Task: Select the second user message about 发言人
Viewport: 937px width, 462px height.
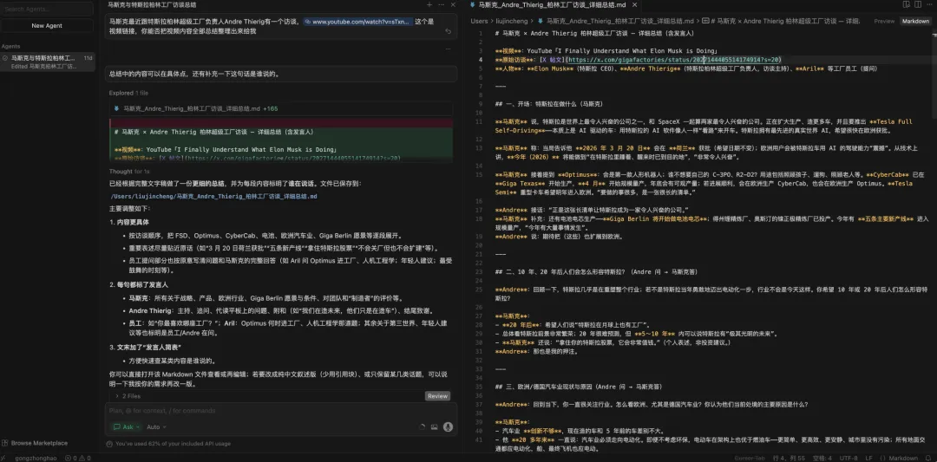Action: [x=281, y=74]
